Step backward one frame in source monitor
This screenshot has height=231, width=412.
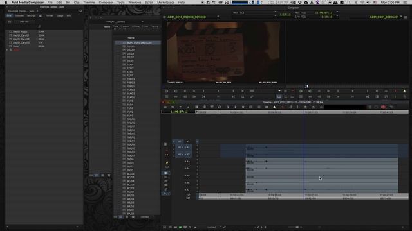pos(185,91)
